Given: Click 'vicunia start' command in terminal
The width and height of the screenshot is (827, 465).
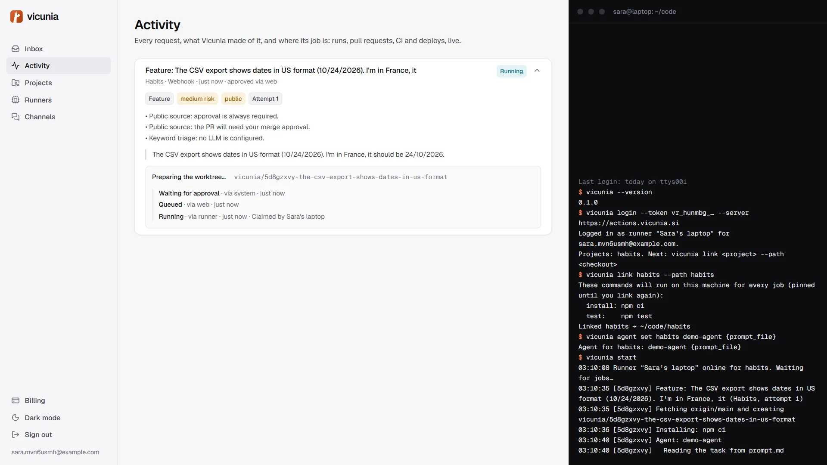Looking at the screenshot, I should pos(611,357).
